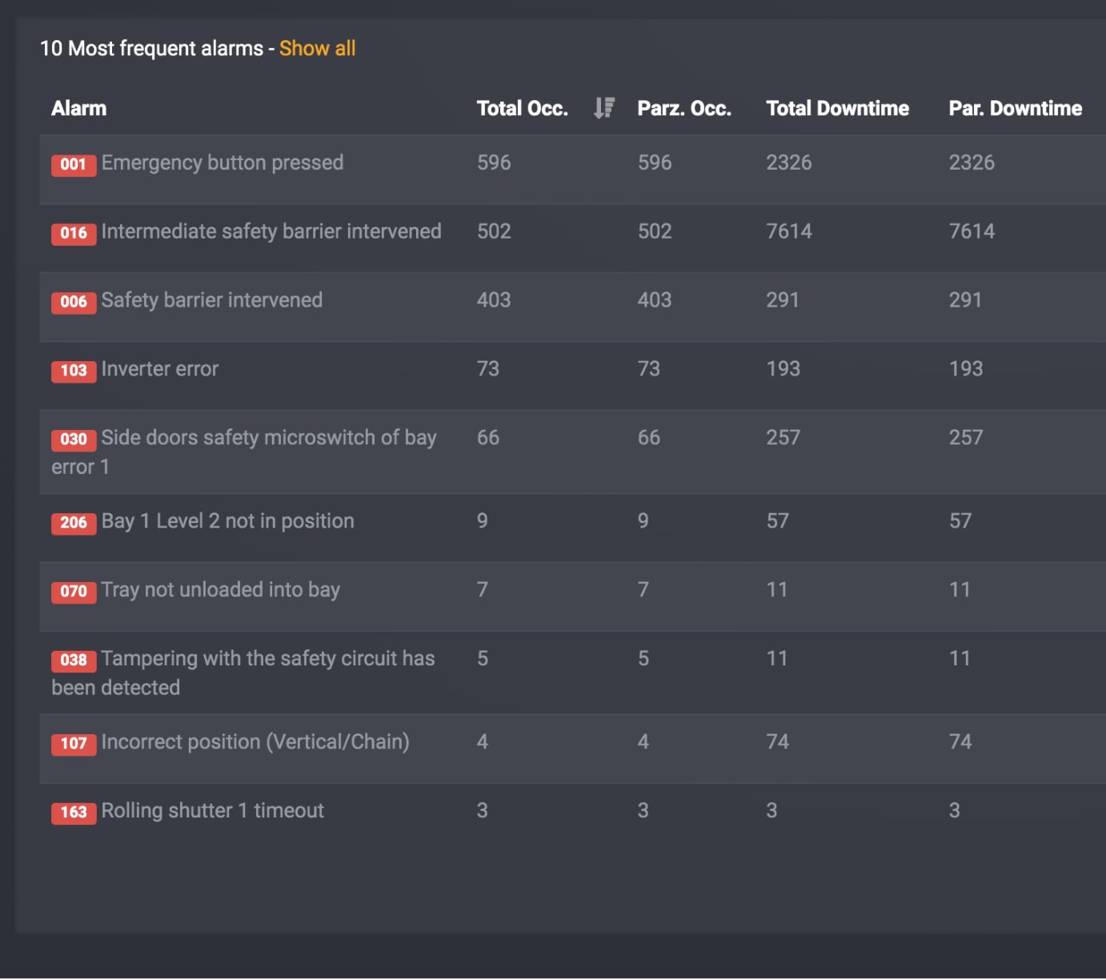
Task: Select the Emergency button pressed alarm text
Action: [x=222, y=163]
